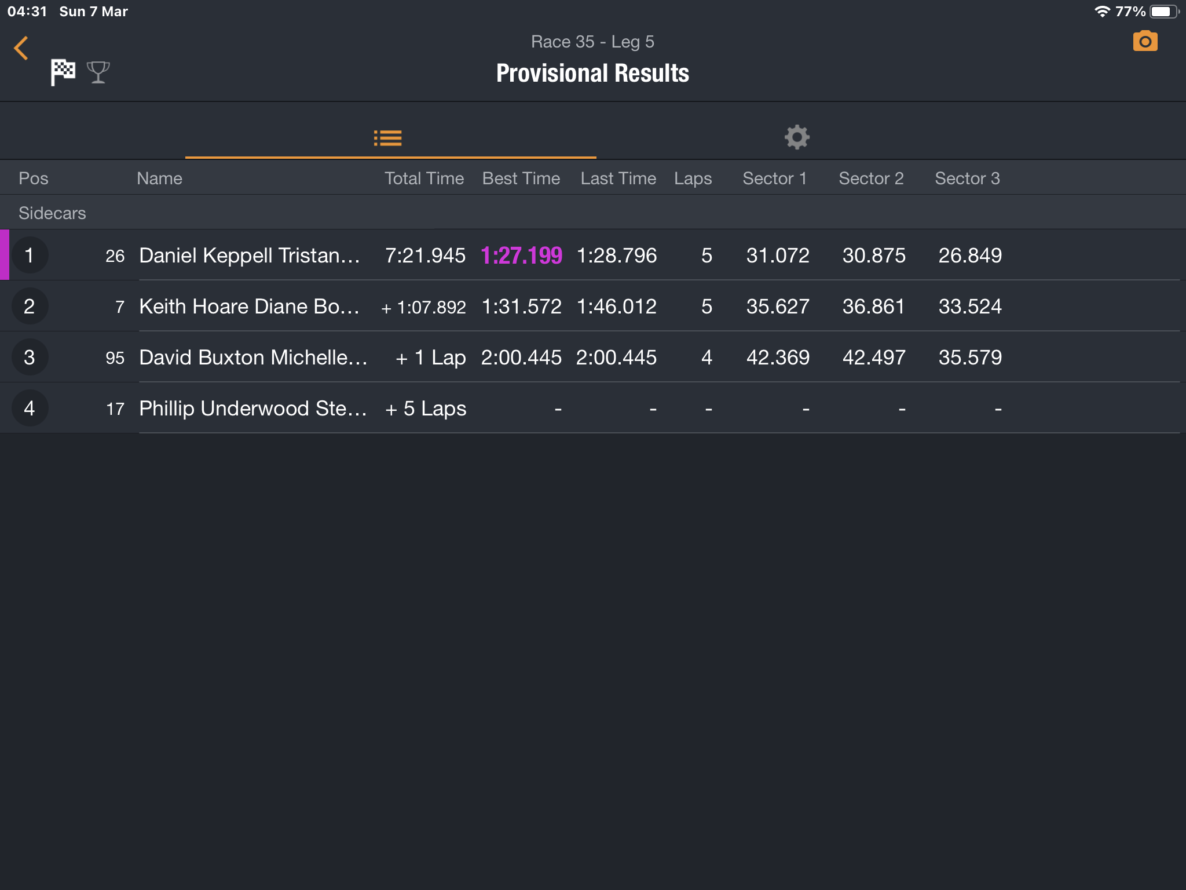
Task: Sort by the Total Time header
Action: click(424, 178)
